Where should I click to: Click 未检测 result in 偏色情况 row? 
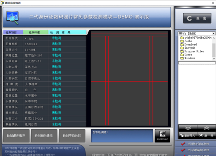tap(57, 124)
